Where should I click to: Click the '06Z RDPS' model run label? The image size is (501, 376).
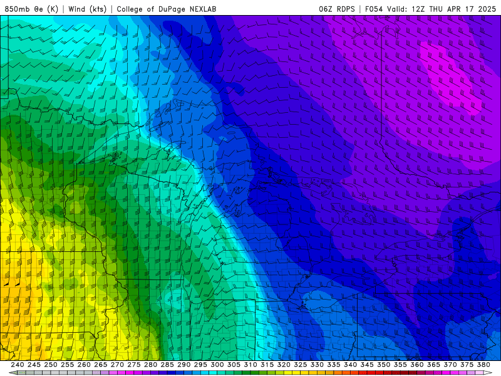point(337,9)
